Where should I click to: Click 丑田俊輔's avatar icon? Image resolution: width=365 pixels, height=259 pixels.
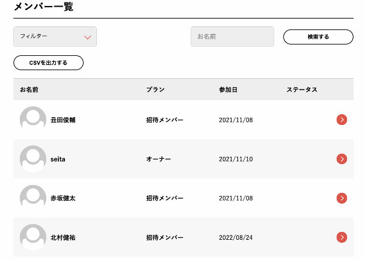(x=32, y=119)
